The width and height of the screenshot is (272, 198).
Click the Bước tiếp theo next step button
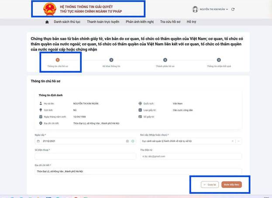[231, 184]
